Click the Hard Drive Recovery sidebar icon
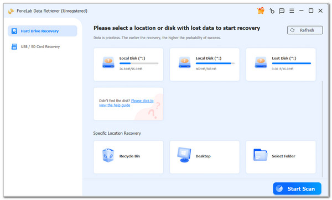The height and width of the screenshot is (200, 332). [x=14, y=31]
